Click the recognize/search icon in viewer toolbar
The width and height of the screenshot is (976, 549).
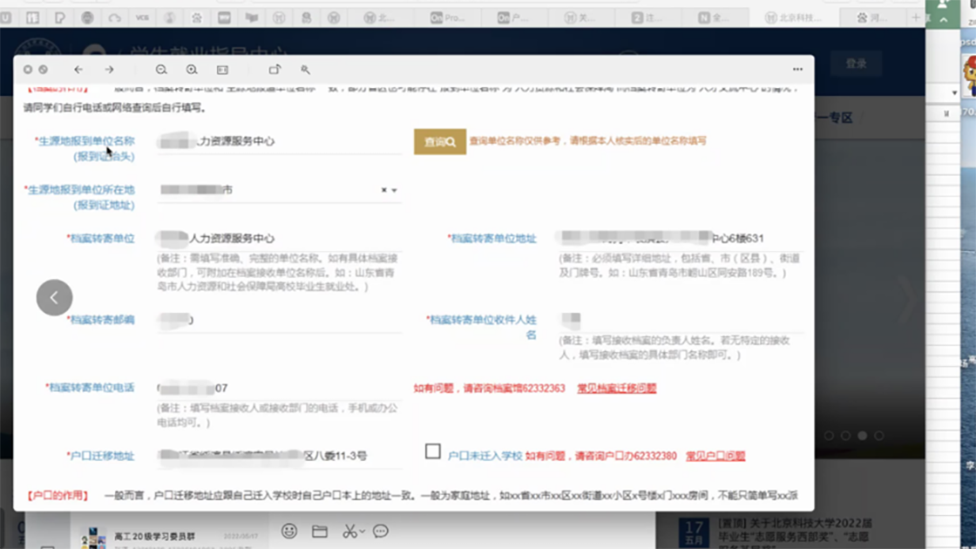point(306,70)
